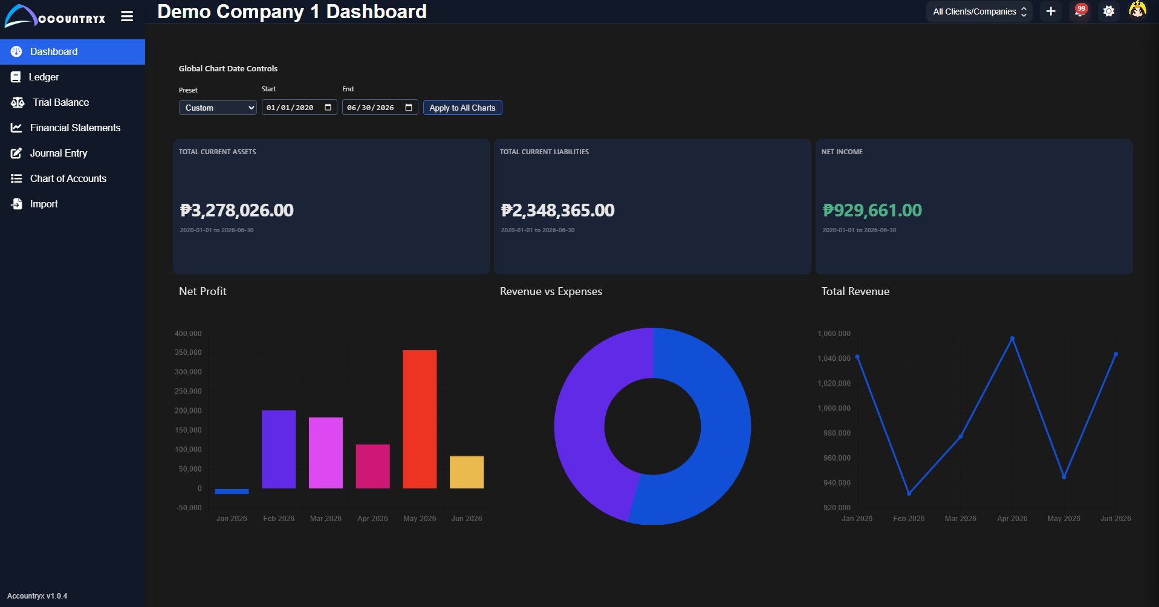Click the Net Income value ₱929,661.00

(x=872, y=210)
